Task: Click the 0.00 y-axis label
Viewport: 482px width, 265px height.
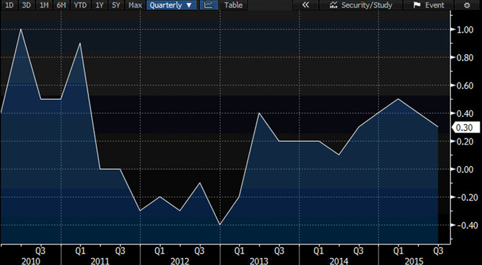Action: click(464, 169)
